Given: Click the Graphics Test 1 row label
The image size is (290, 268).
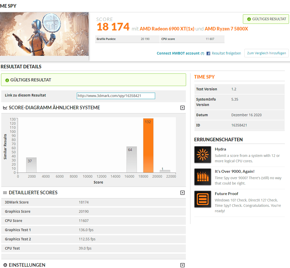Looking at the screenshot, I should coord(18,230).
